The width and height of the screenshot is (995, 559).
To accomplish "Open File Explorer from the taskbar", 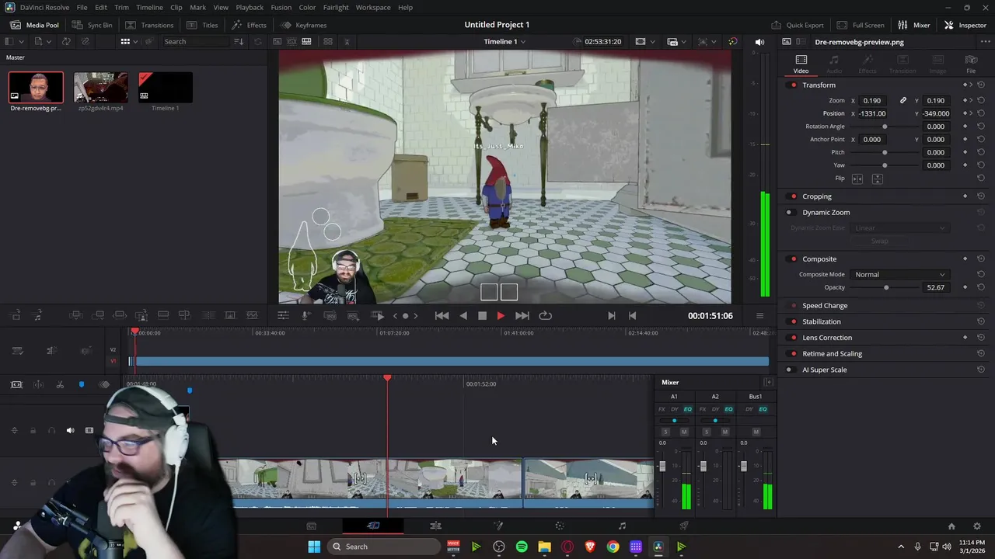I will [x=544, y=547].
